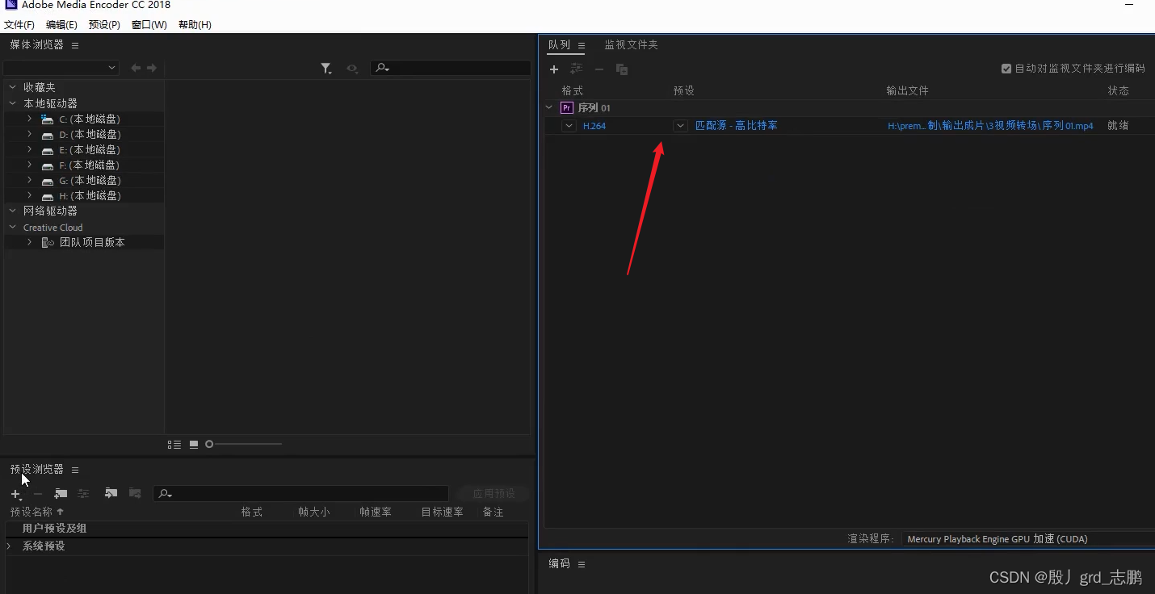Click the 应用预设 button
Viewport: 1155px width, 594px height.
point(493,493)
